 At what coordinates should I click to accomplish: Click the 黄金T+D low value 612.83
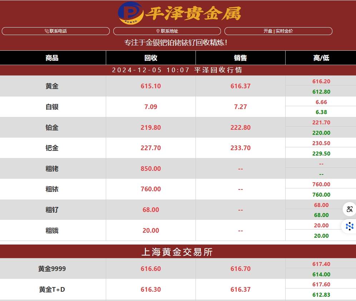click(x=321, y=295)
